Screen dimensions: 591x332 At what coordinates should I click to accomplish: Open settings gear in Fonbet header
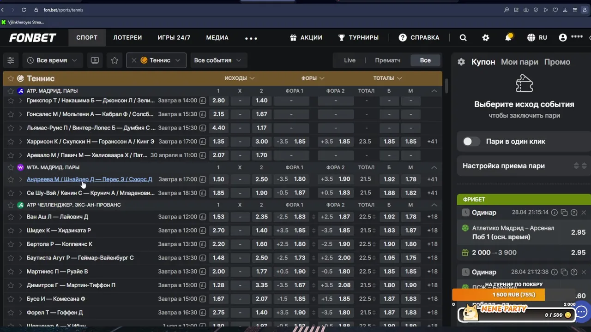(x=486, y=38)
